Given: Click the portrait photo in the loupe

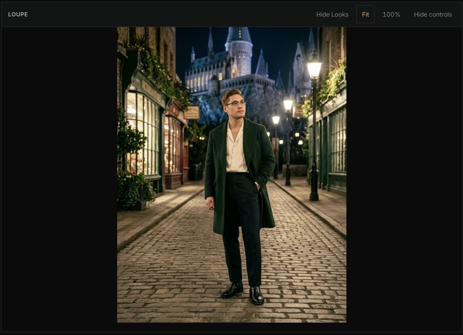Looking at the screenshot, I should 231,175.
